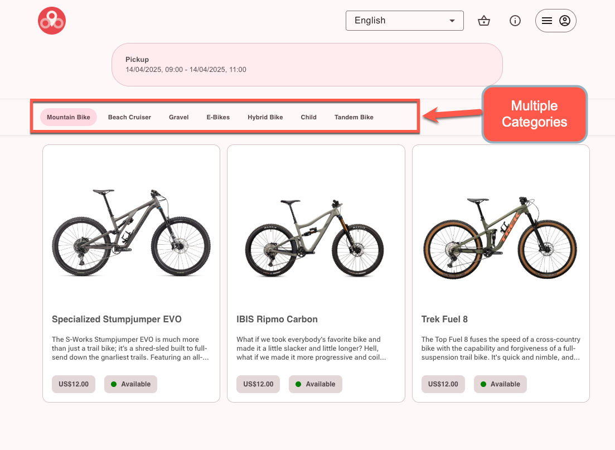Open the Specialized Stumpjumper EVO bike image
Image resolution: width=615 pixels, height=450 pixels.
[x=132, y=233]
